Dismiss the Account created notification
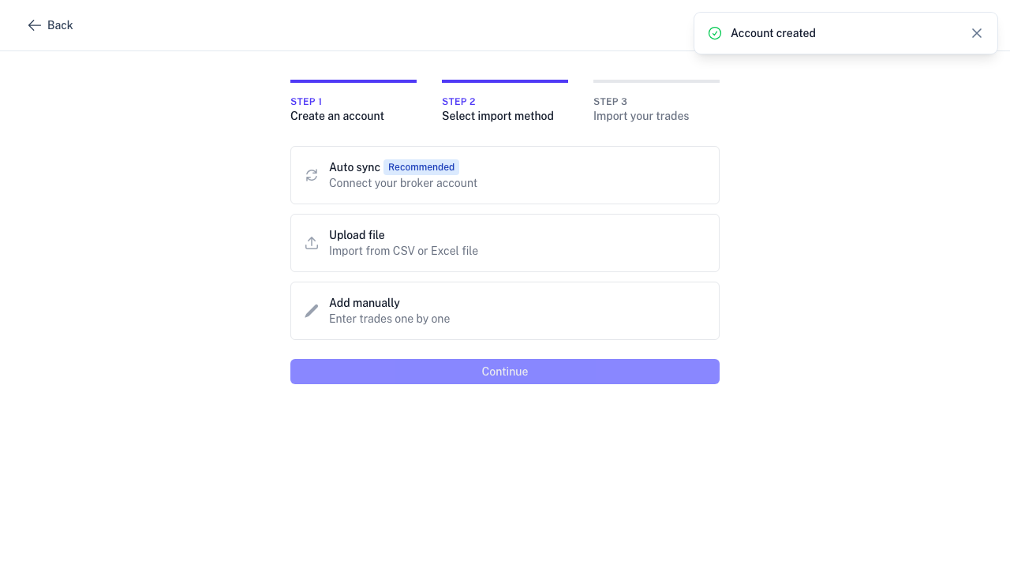Viewport: 1010px width, 568px height. pos(977,33)
